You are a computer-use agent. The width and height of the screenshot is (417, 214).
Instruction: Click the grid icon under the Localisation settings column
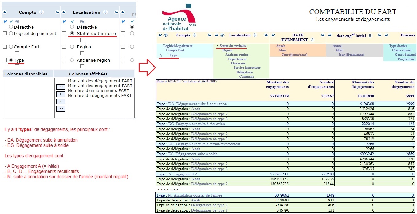tap(82, 21)
